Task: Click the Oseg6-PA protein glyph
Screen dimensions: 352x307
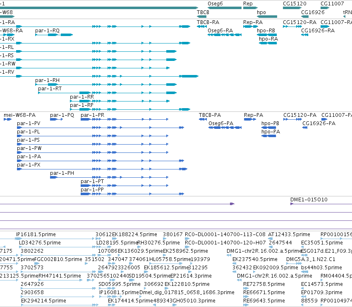Action: point(225,128)
